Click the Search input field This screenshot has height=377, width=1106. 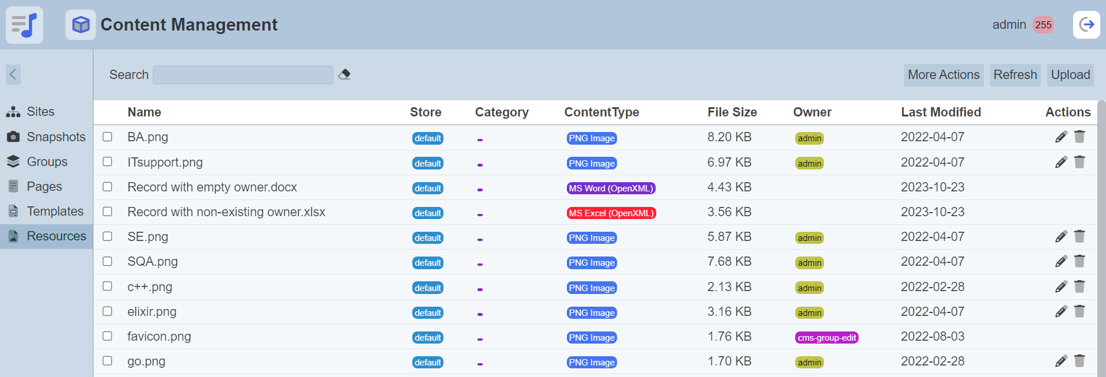(x=243, y=75)
